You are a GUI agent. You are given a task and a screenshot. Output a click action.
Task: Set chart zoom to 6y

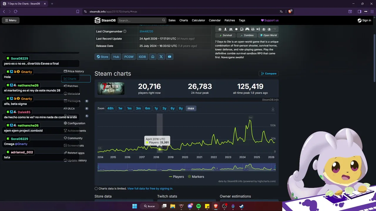click(x=172, y=108)
